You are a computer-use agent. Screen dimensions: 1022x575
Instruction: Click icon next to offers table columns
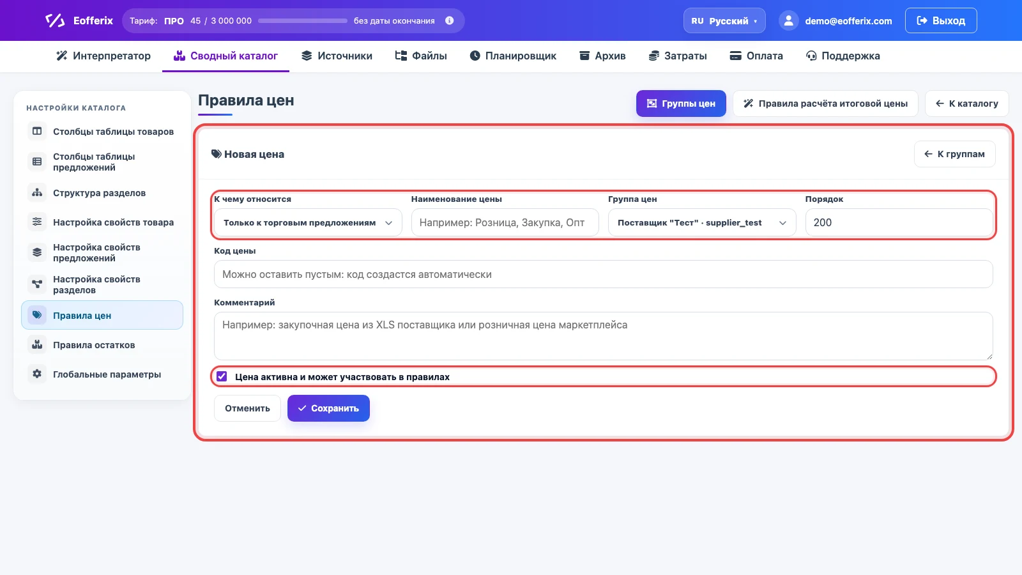37,162
